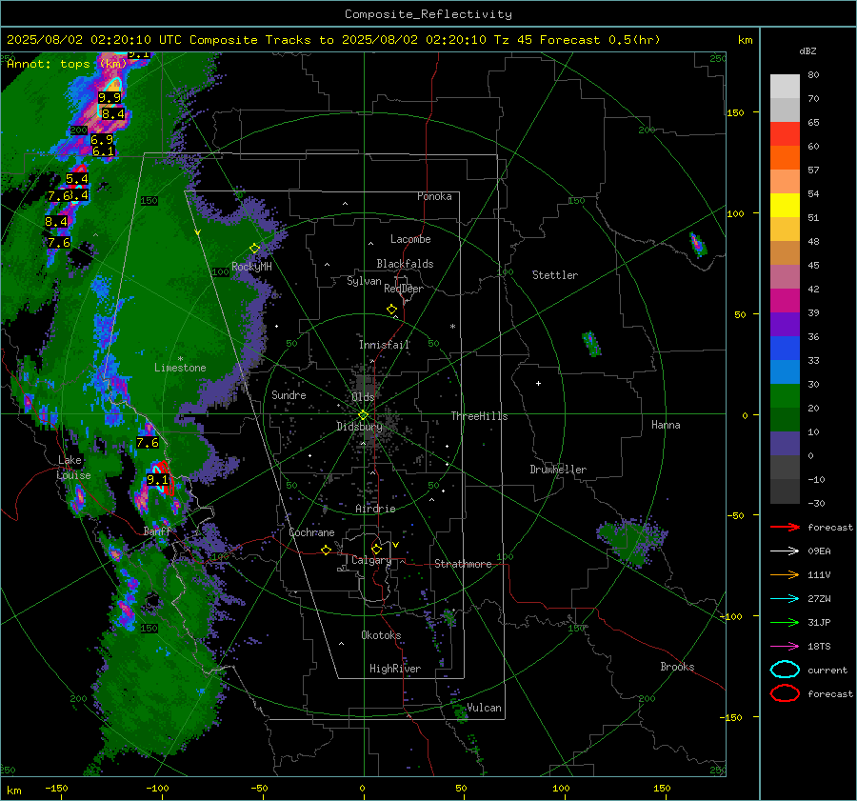
Task: Click the ThreeHills label
Action: tap(479, 416)
